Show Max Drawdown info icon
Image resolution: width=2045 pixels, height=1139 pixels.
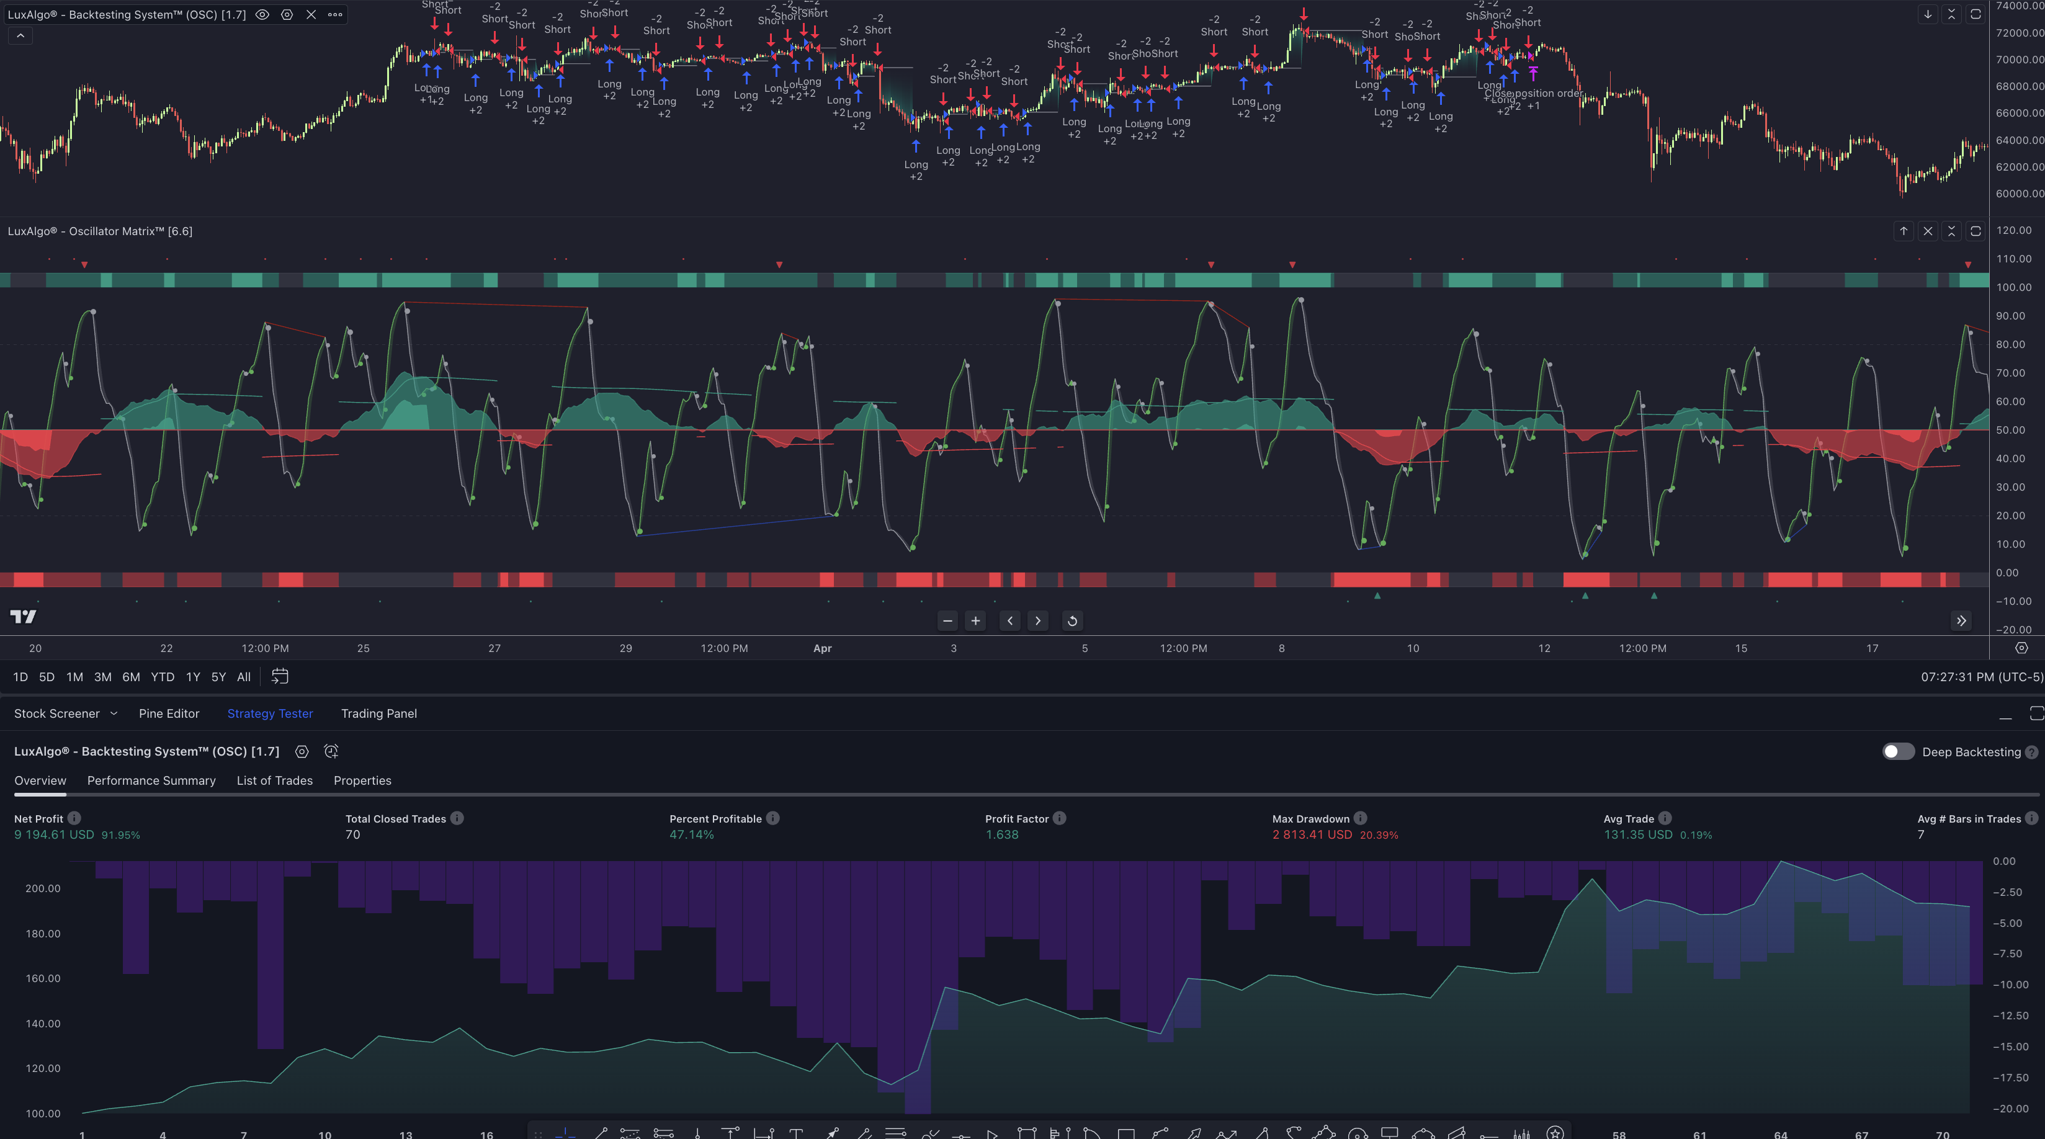(x=1360, y=818)
